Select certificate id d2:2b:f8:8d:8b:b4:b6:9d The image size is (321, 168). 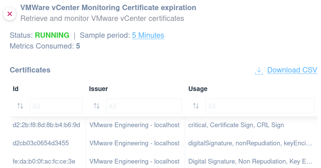(x=46, y=125)
